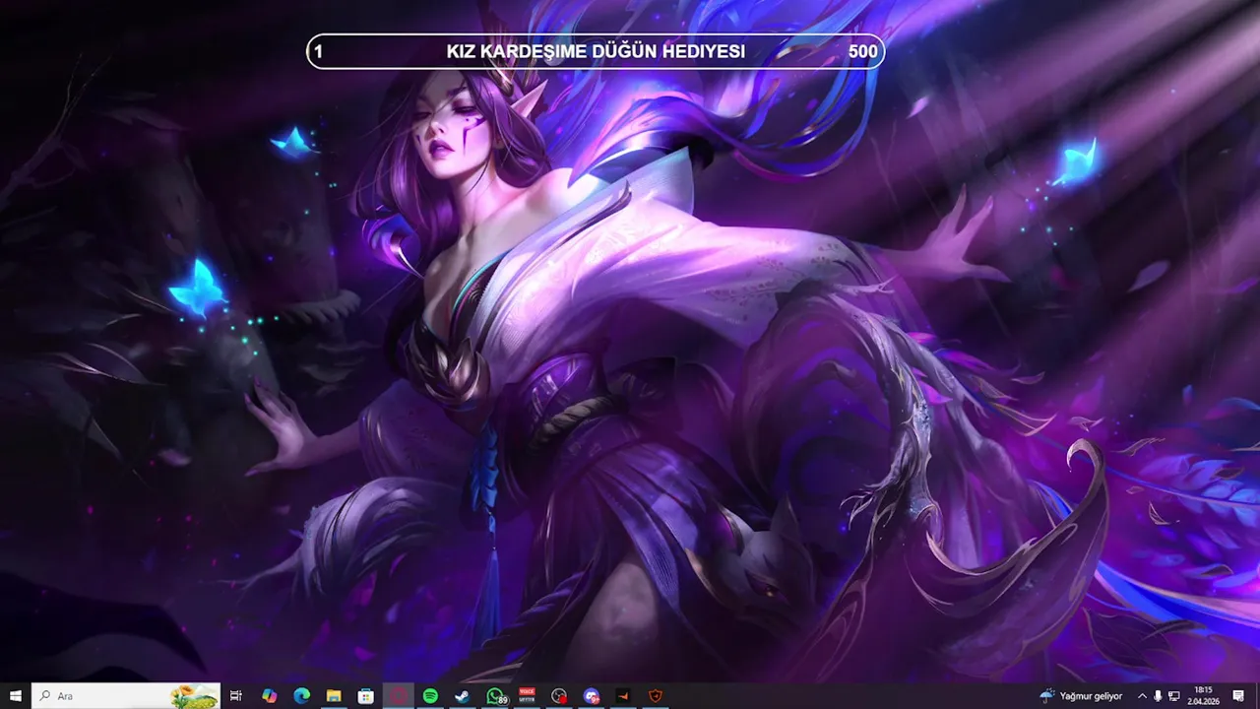1260x709 pixels.
Task: Show hidden system tray icons
Action: pyautogui.click(x=1142, y=696)
